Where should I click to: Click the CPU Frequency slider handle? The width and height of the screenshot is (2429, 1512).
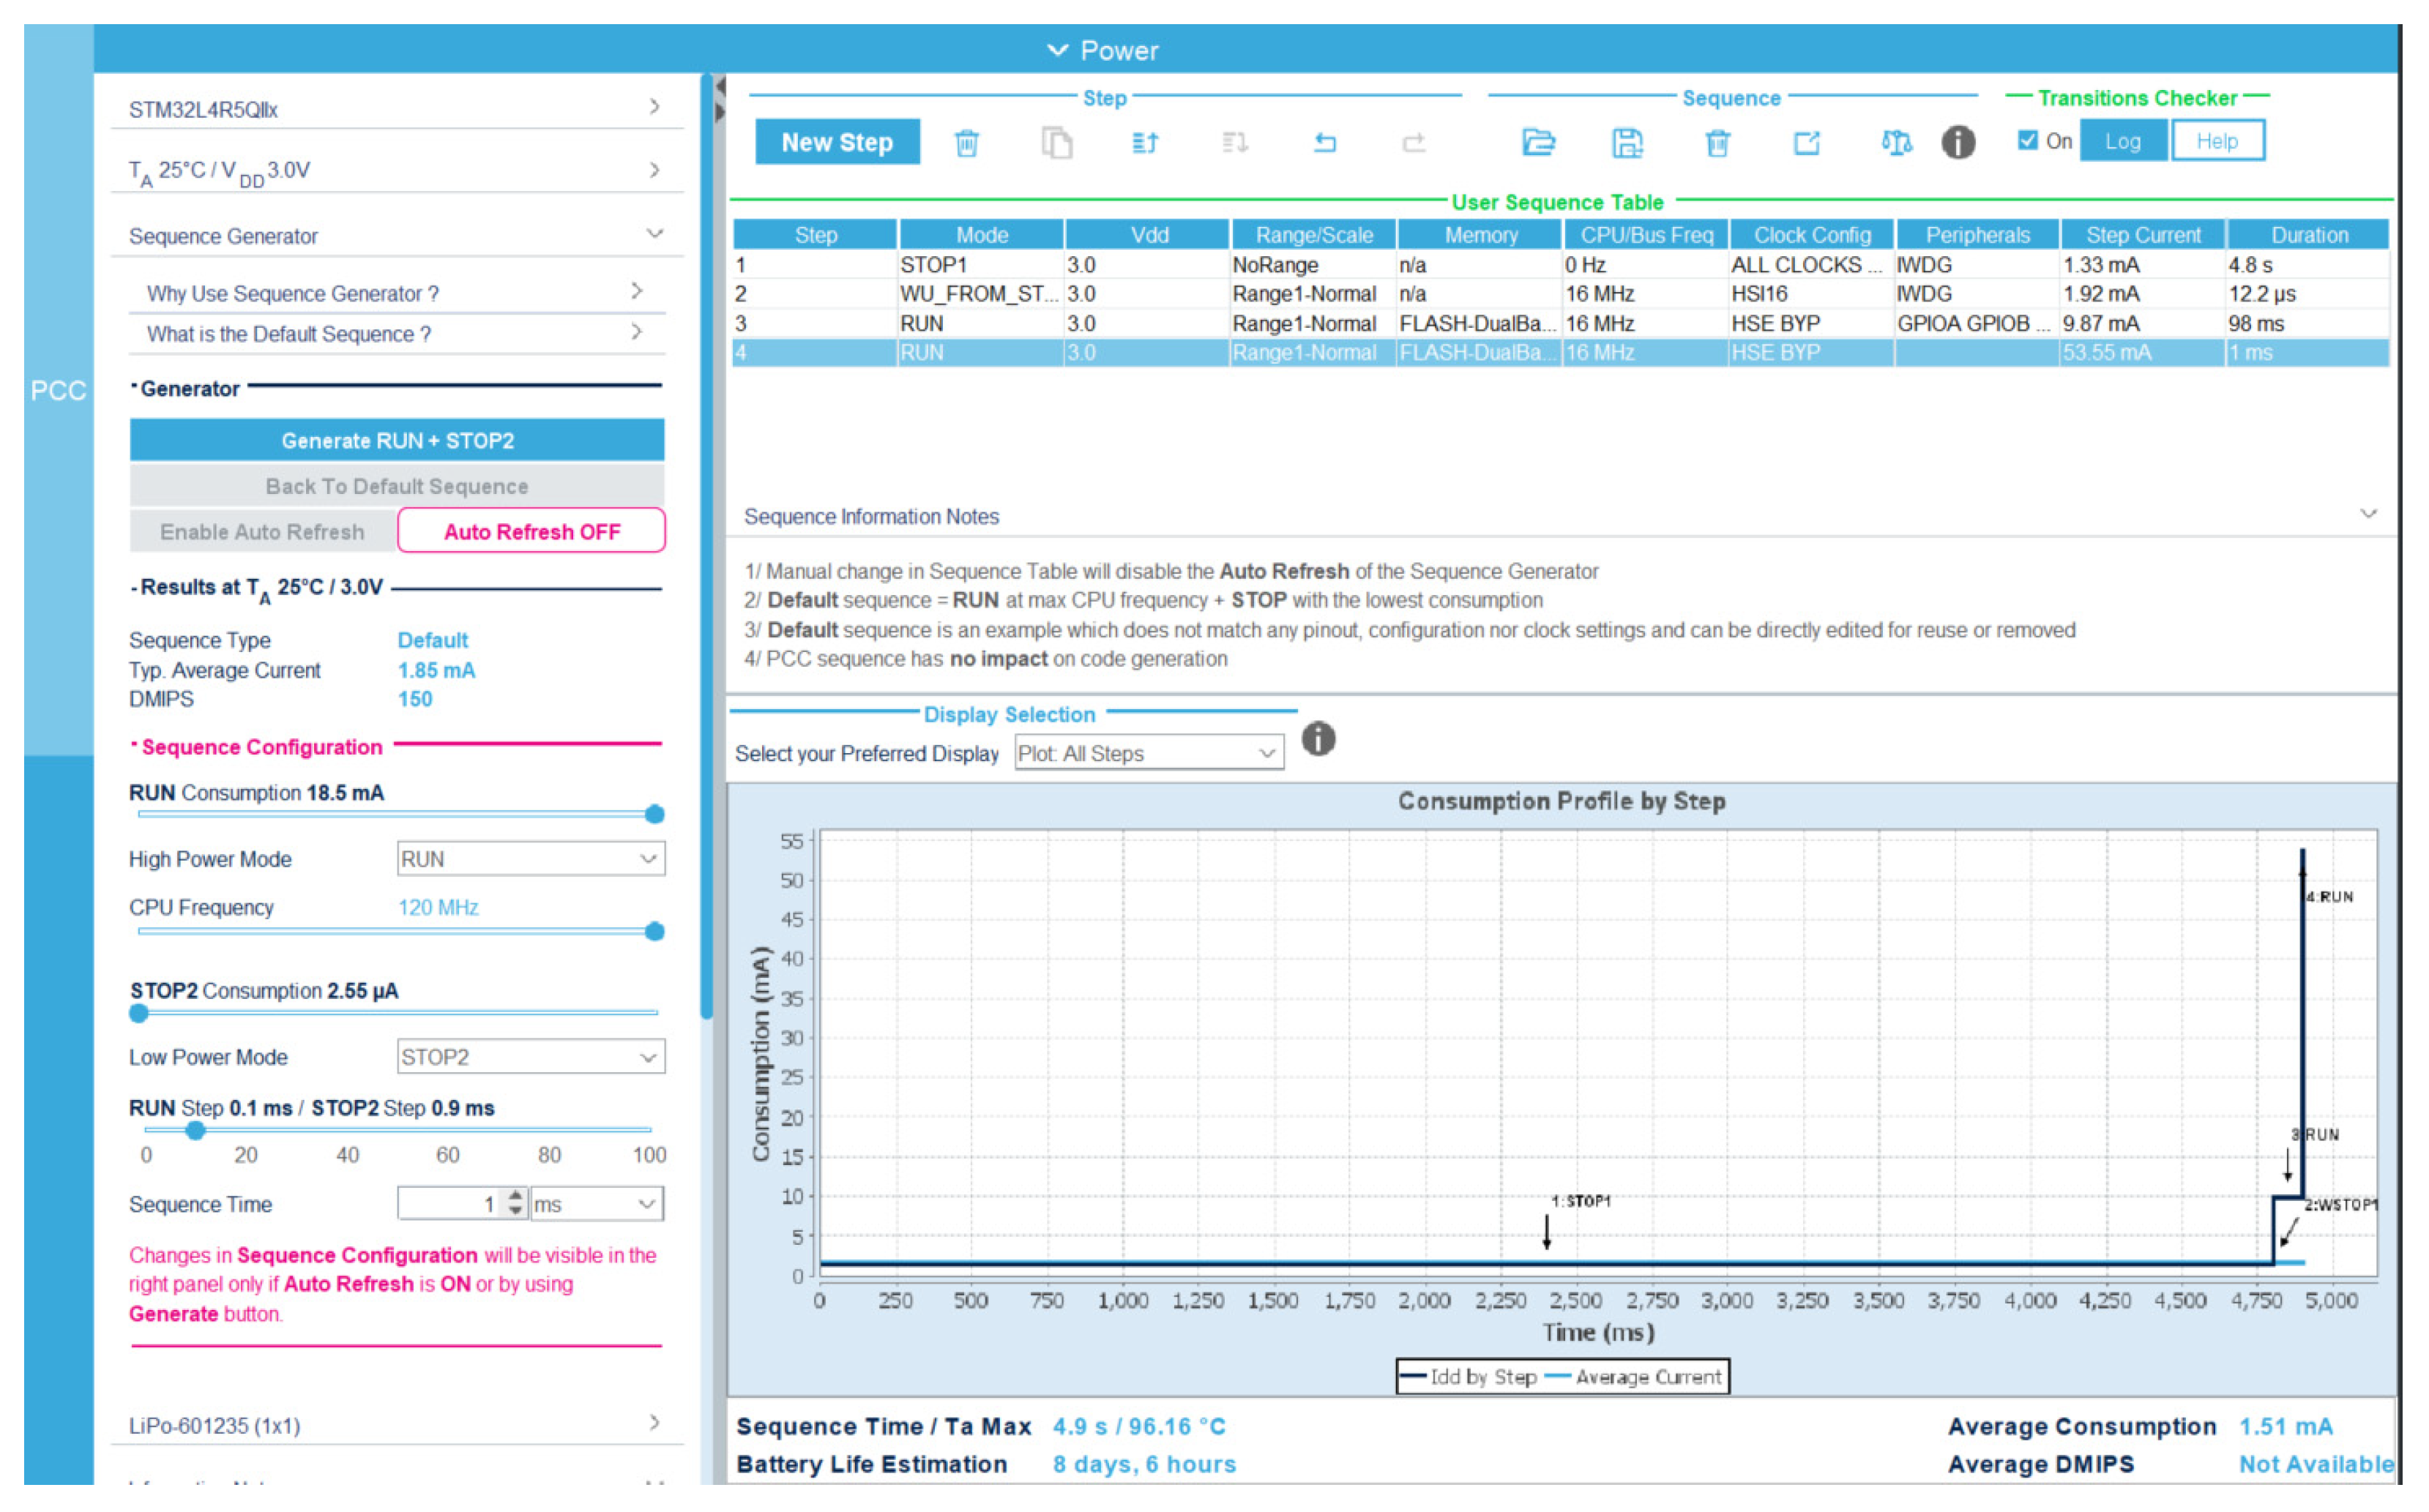point(654,932)
